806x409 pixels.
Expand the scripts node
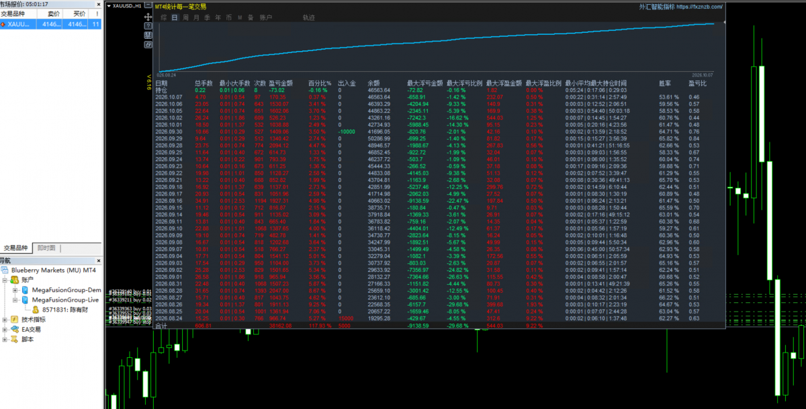[x=5, y=340]
